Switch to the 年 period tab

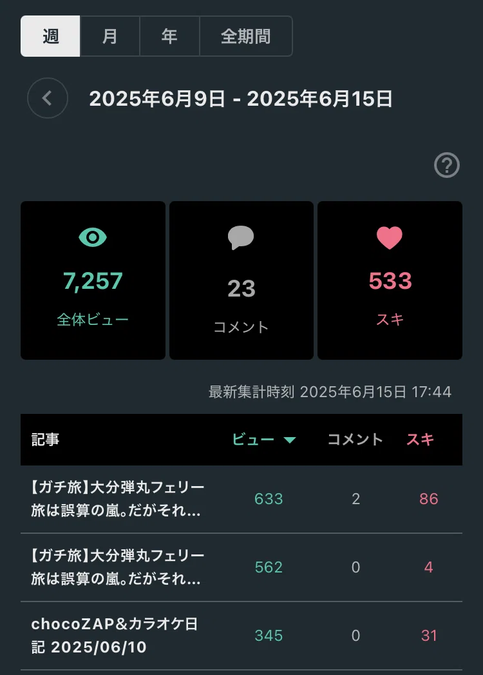tap(169, 36)
